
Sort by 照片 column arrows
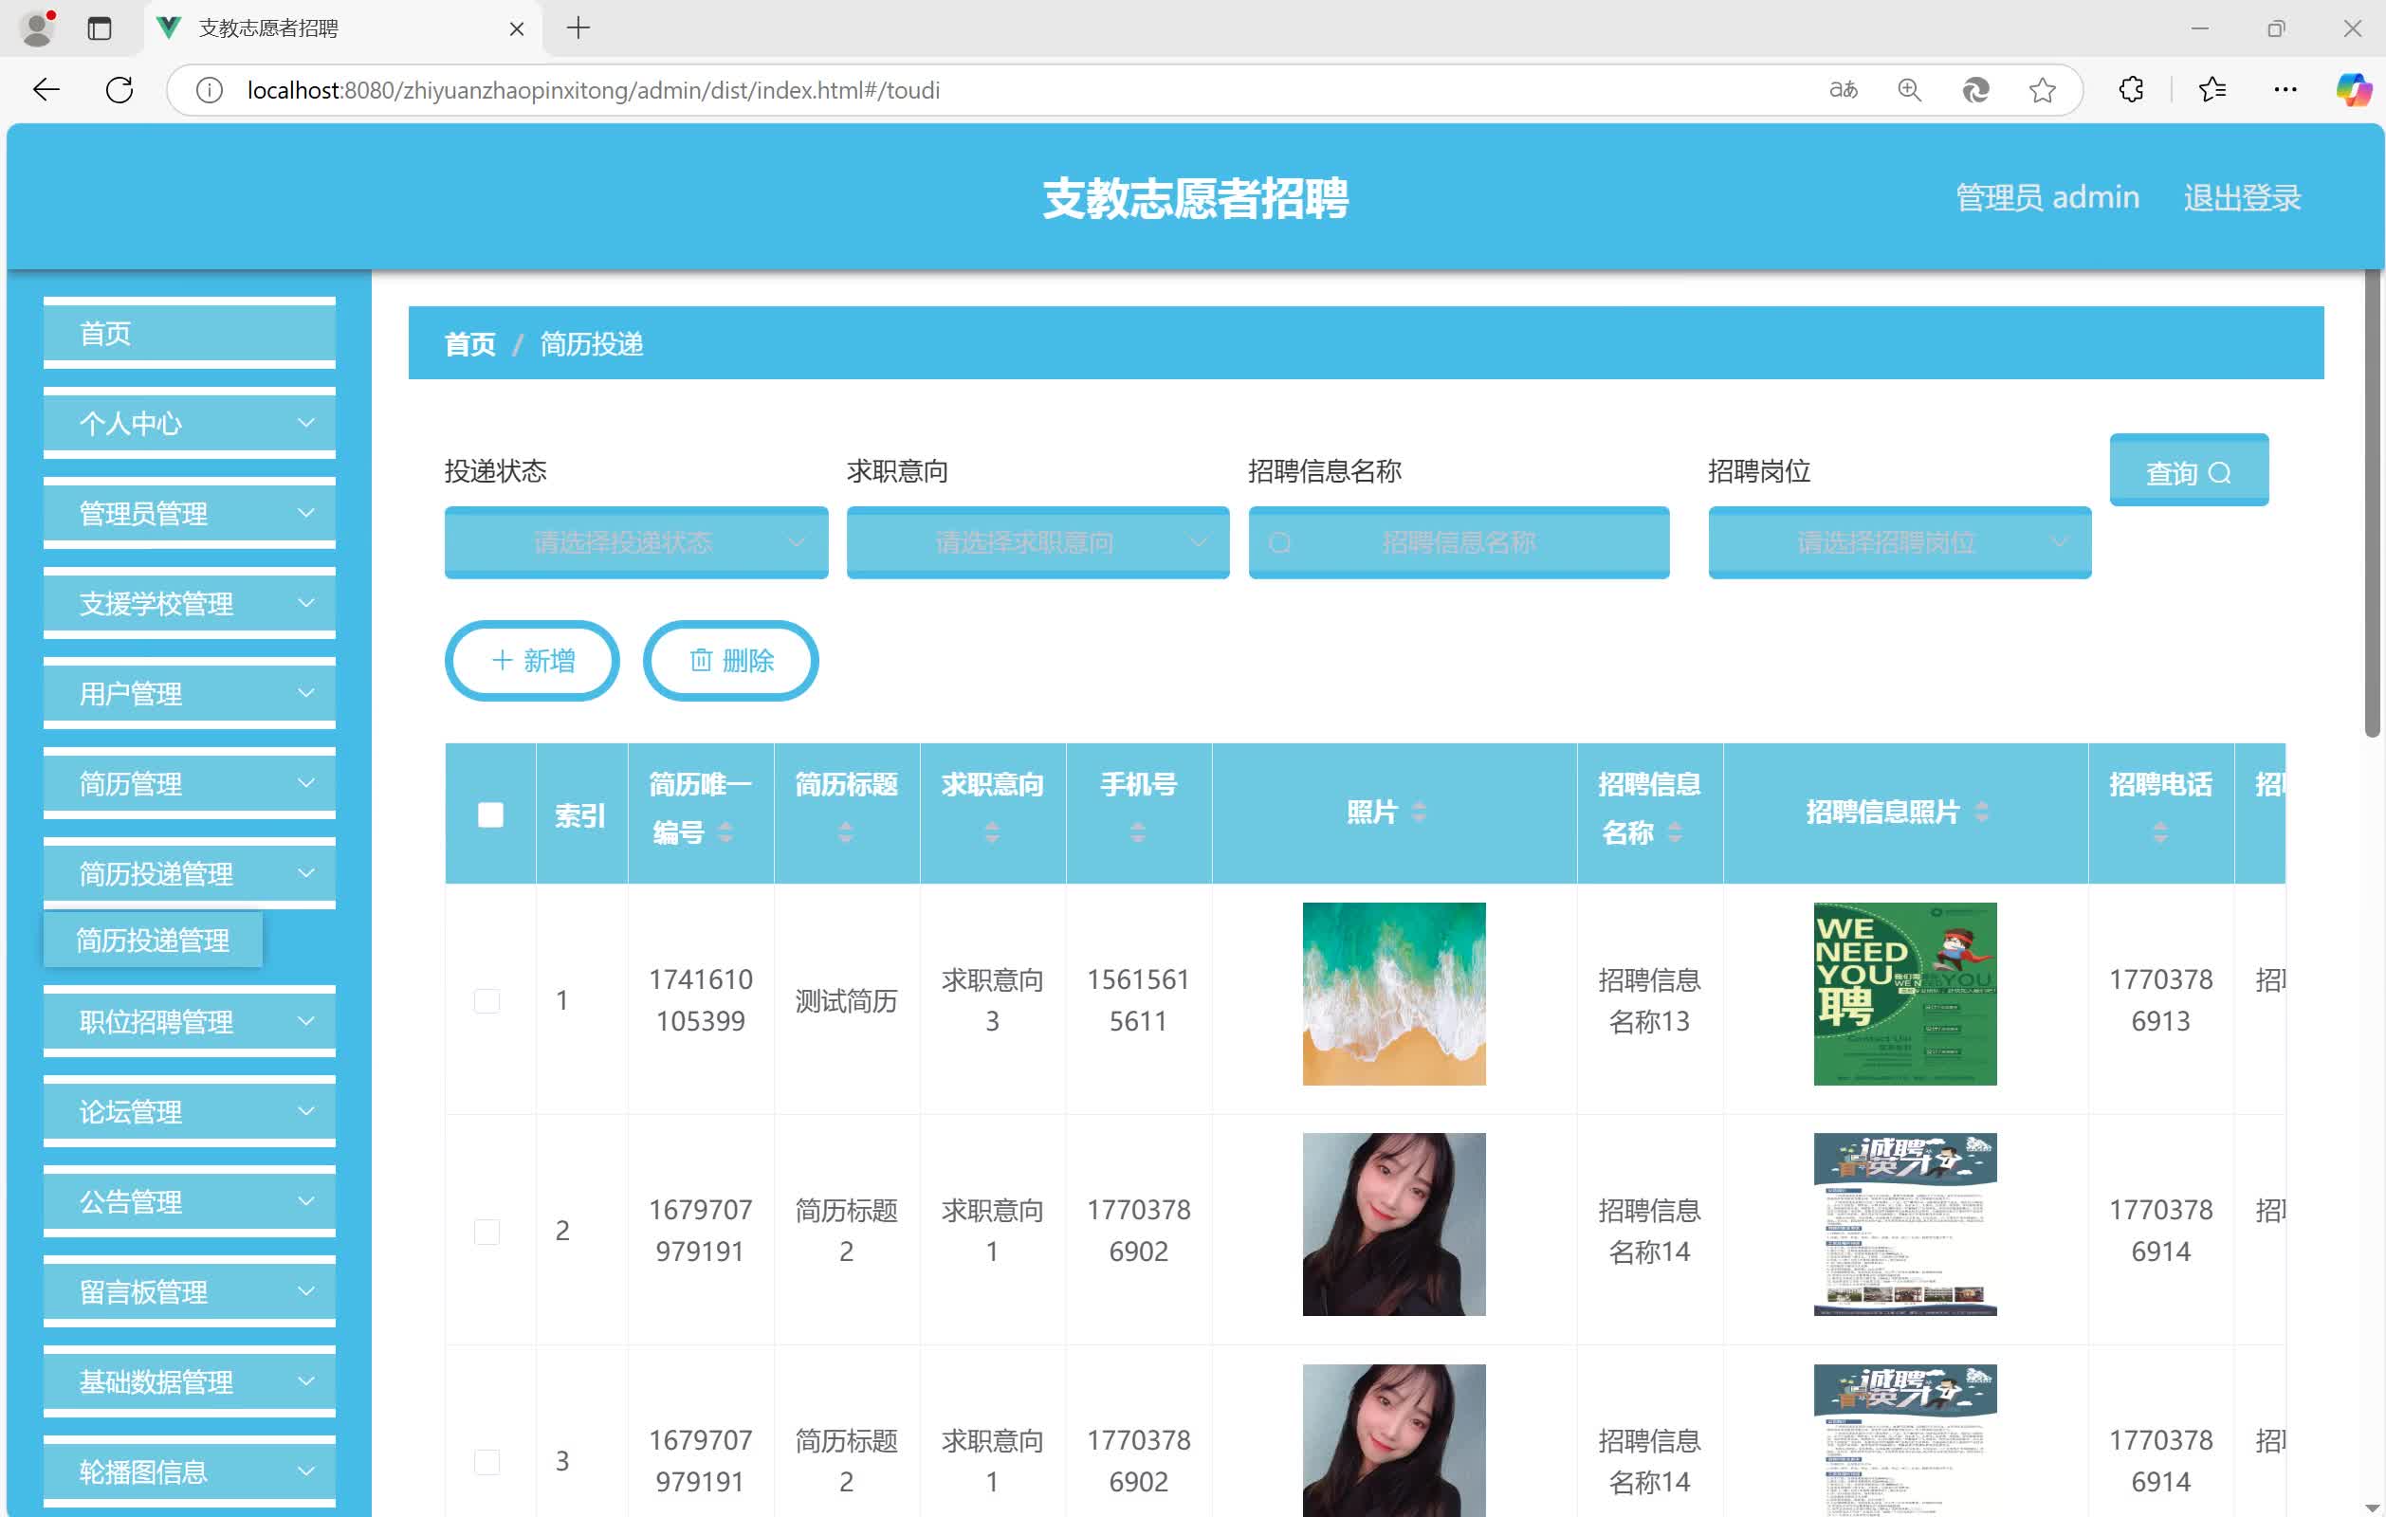(1419, 813)
